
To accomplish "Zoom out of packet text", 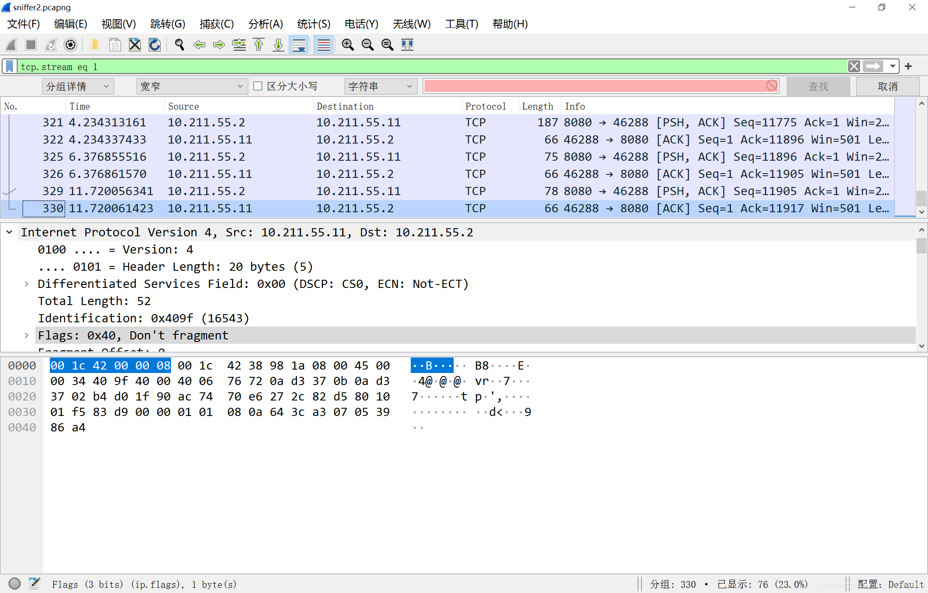I will point(367,45).
